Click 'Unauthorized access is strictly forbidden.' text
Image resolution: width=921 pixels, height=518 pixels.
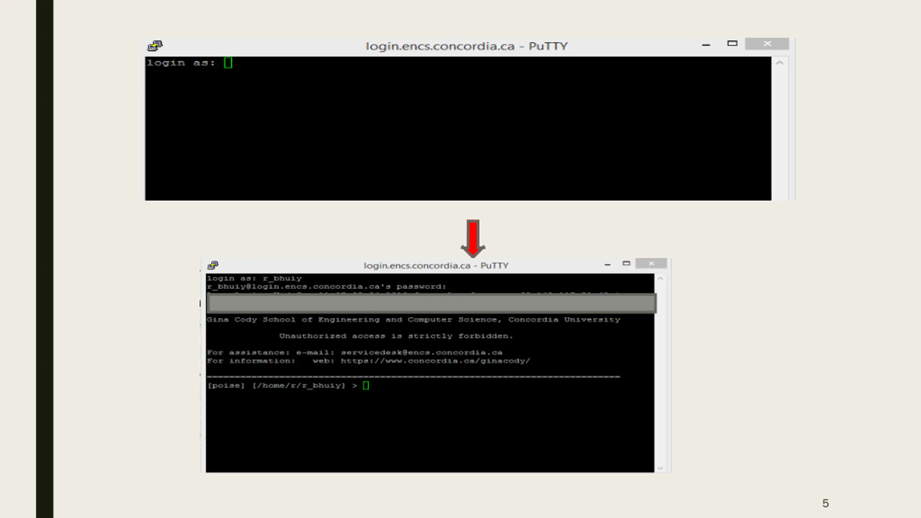[x=396, y=336]
